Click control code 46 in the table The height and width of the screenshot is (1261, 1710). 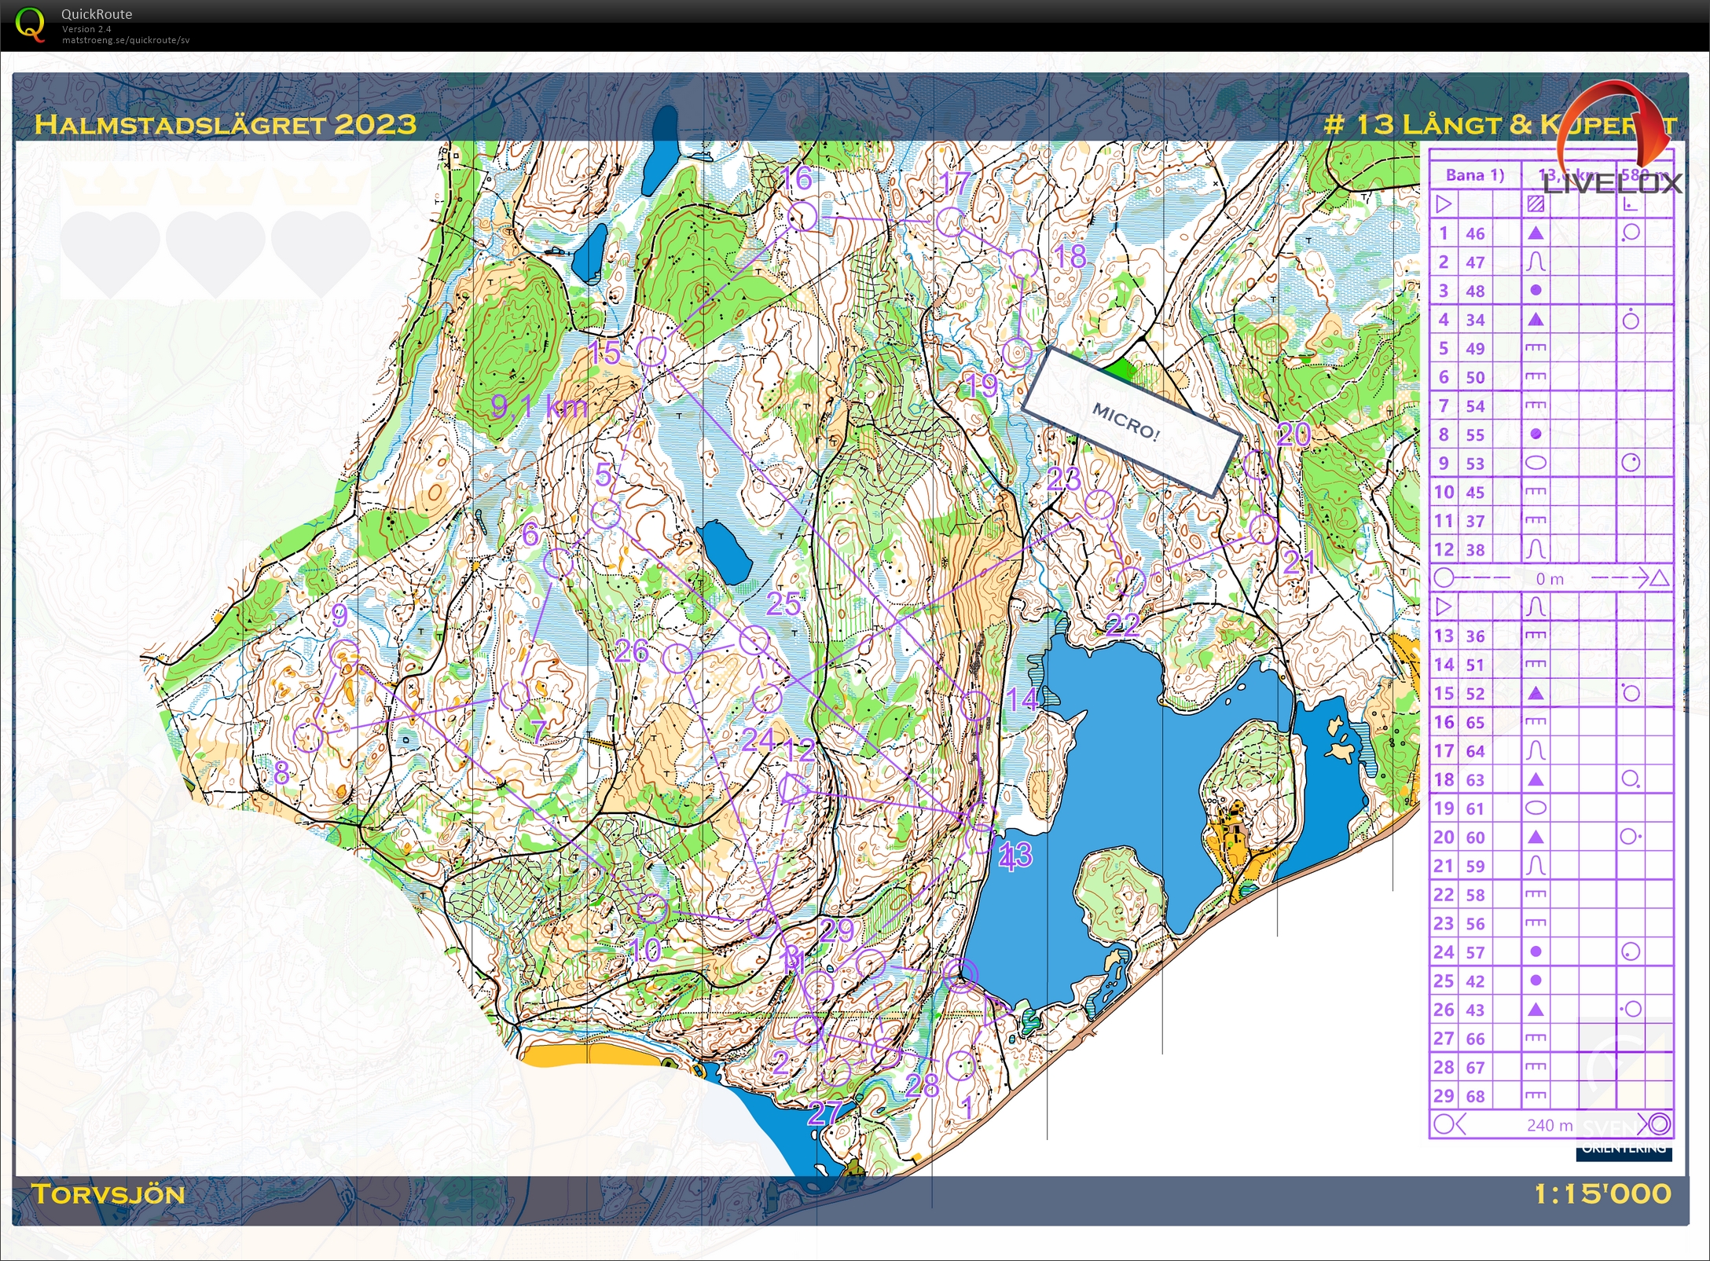(1475, 233)
